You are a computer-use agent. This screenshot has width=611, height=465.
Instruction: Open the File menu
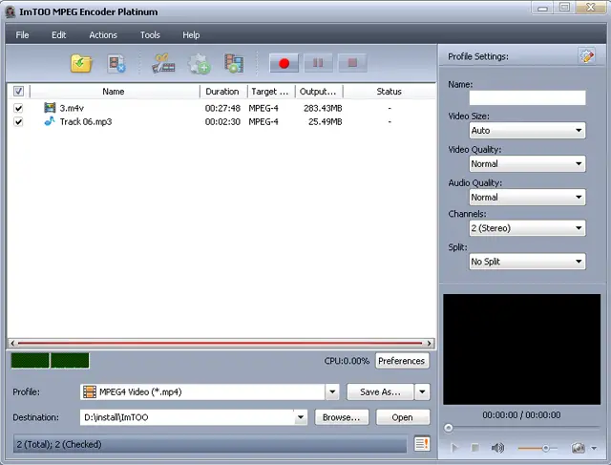pos(22,35)
